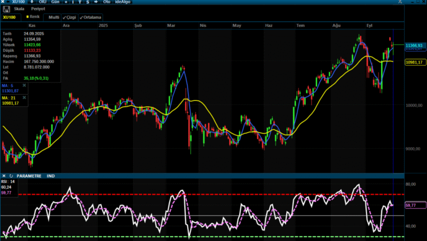This screenshot has height=241, width=427.
Task: Click the ideAlgo button
Action: [124, 2]
